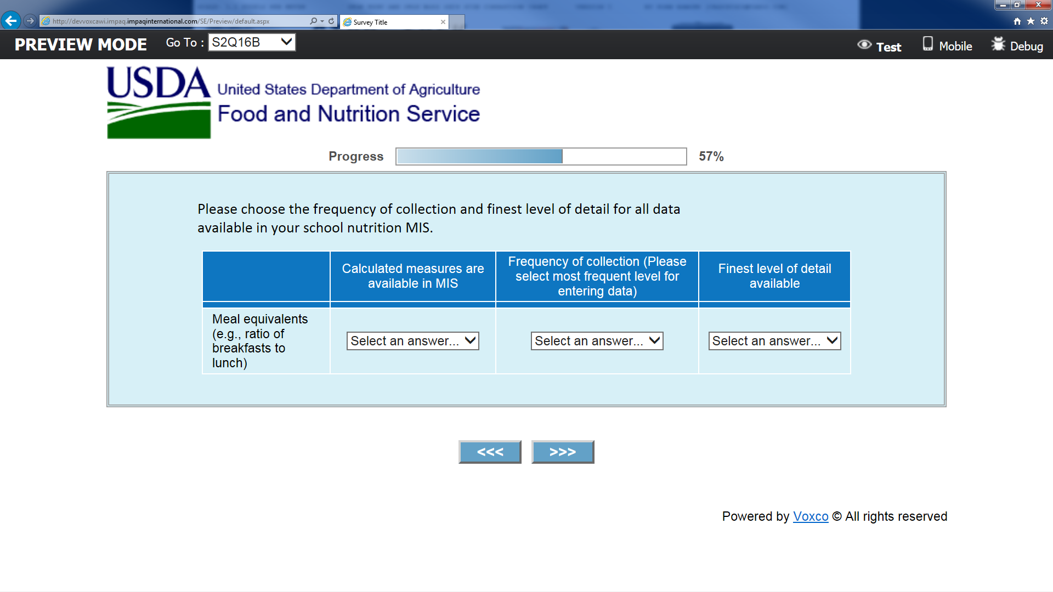The image size is (1053, 592).
Task: Open browser home page icon
Action: tap(1017, 21)
